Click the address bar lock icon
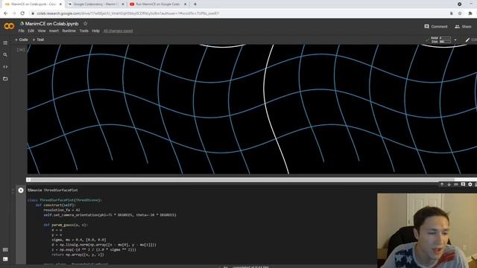 tap(33, 13)
